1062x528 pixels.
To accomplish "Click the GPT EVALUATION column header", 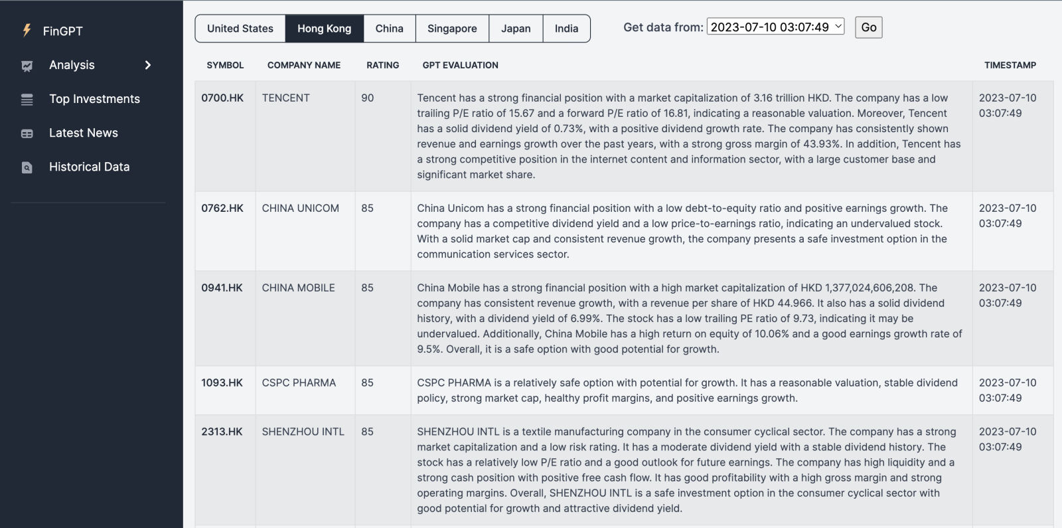I will [x=461, y=65].
